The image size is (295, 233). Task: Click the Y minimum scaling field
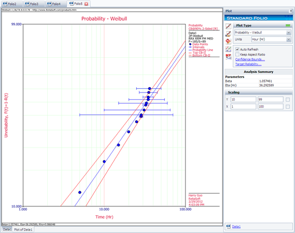pos(244,99)
